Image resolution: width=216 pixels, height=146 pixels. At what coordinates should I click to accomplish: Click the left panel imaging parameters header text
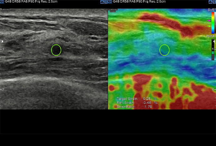pos(31,2)
